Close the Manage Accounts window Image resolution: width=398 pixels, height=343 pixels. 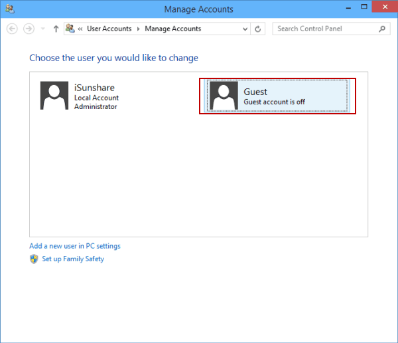pyautogui.click(x=385, y=7)
